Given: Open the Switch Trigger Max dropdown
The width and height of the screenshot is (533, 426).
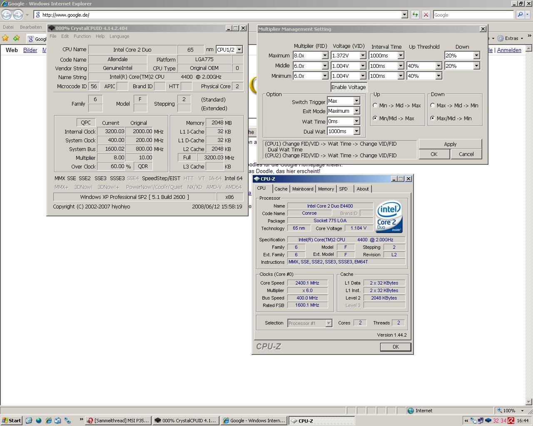Looking at the screenshot, I should [x=356, y=101].
